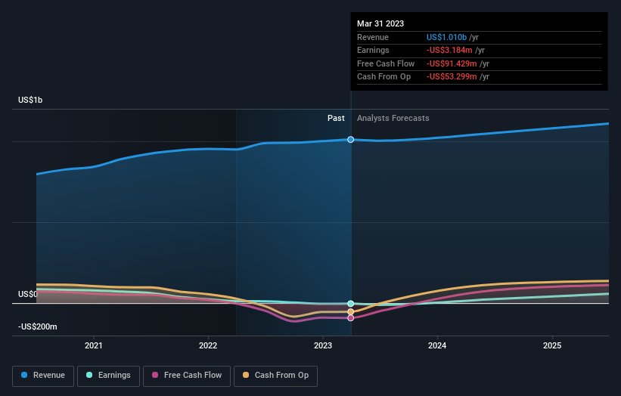Click the orange Cash From Op legend dot
This screenshot has width=621, height=396.
[x=246, y=375]
